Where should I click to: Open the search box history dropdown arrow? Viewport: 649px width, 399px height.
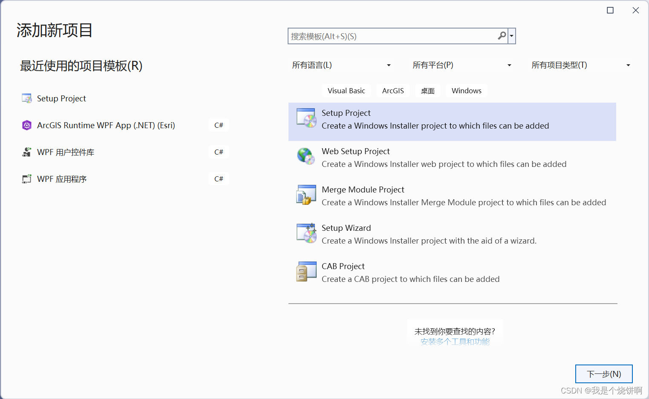tap(512, 36)
